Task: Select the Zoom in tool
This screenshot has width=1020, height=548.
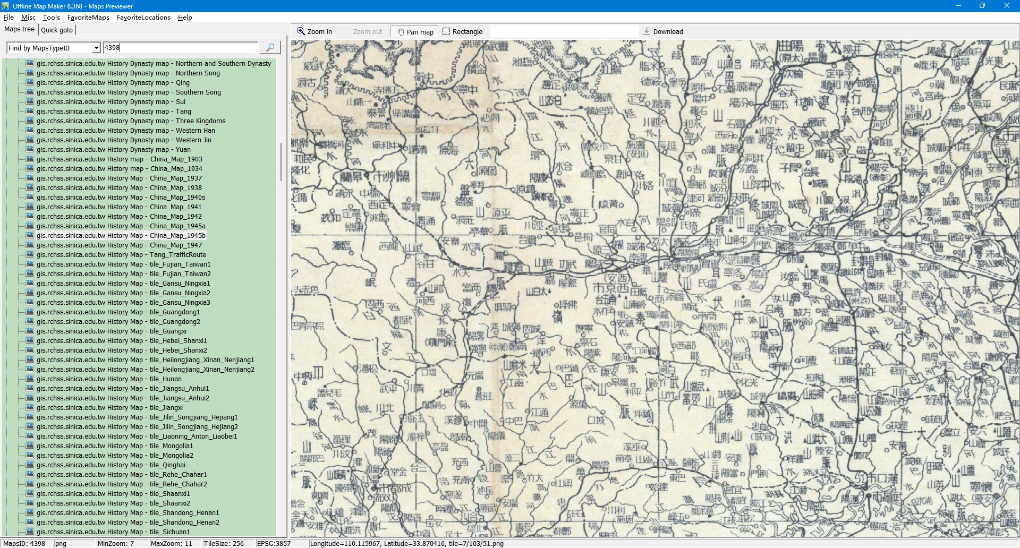Action: tap(314, 32)
